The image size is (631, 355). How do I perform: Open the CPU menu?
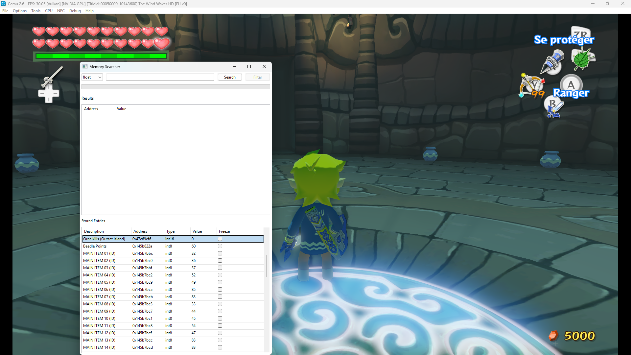pyautogui.click(x=49, y=11)
